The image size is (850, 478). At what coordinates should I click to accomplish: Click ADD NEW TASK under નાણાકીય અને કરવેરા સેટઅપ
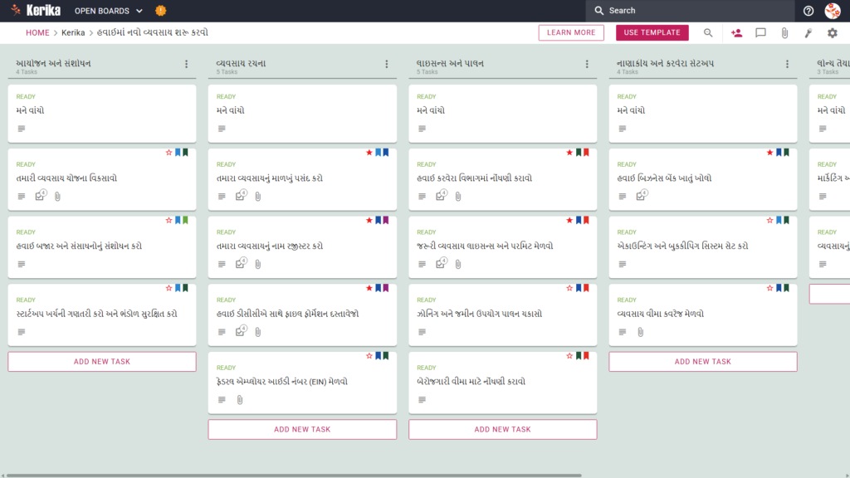702,362
